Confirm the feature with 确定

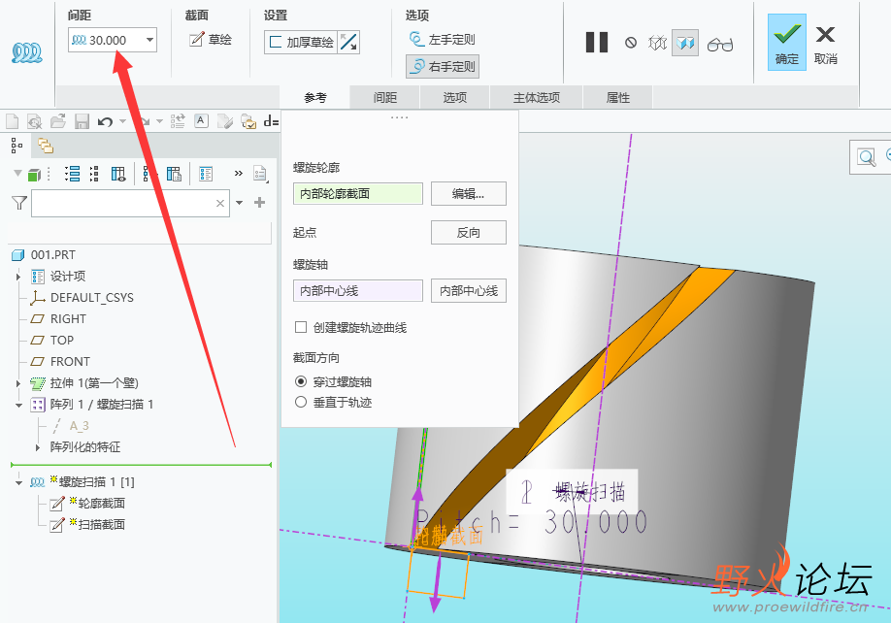click(x=786, y=43)
